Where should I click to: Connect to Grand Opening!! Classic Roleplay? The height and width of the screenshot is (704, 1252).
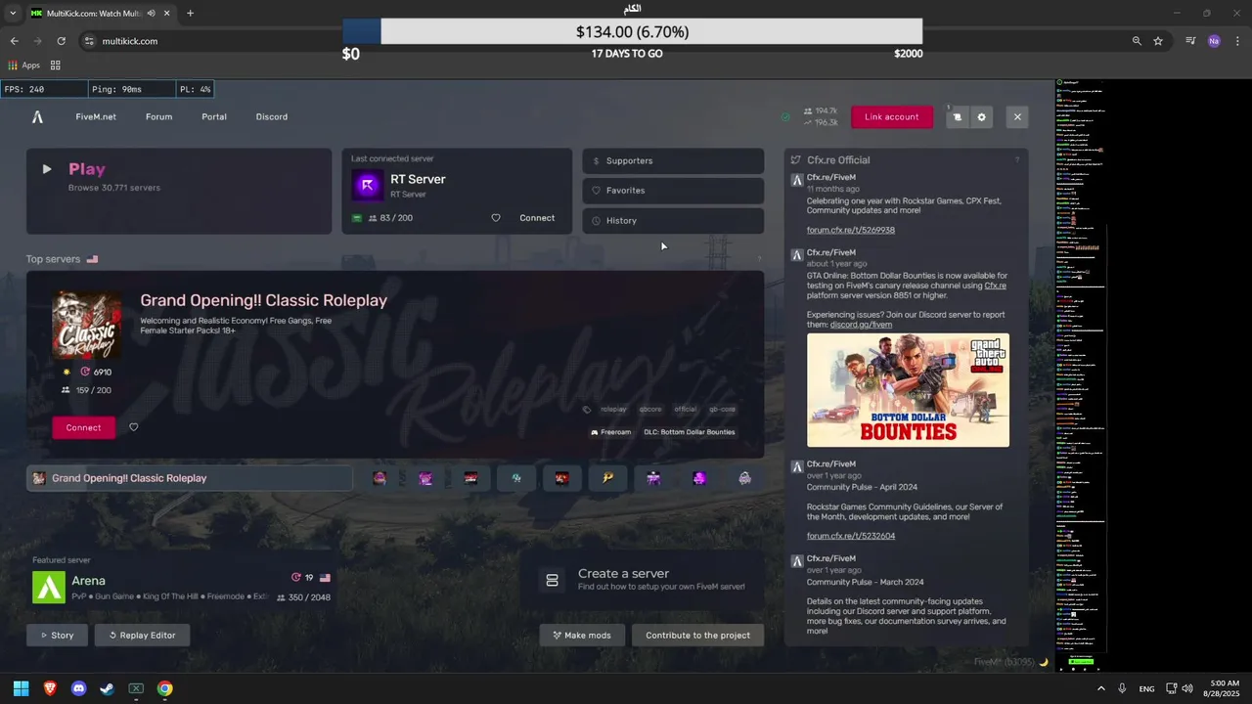coord(83,427)
